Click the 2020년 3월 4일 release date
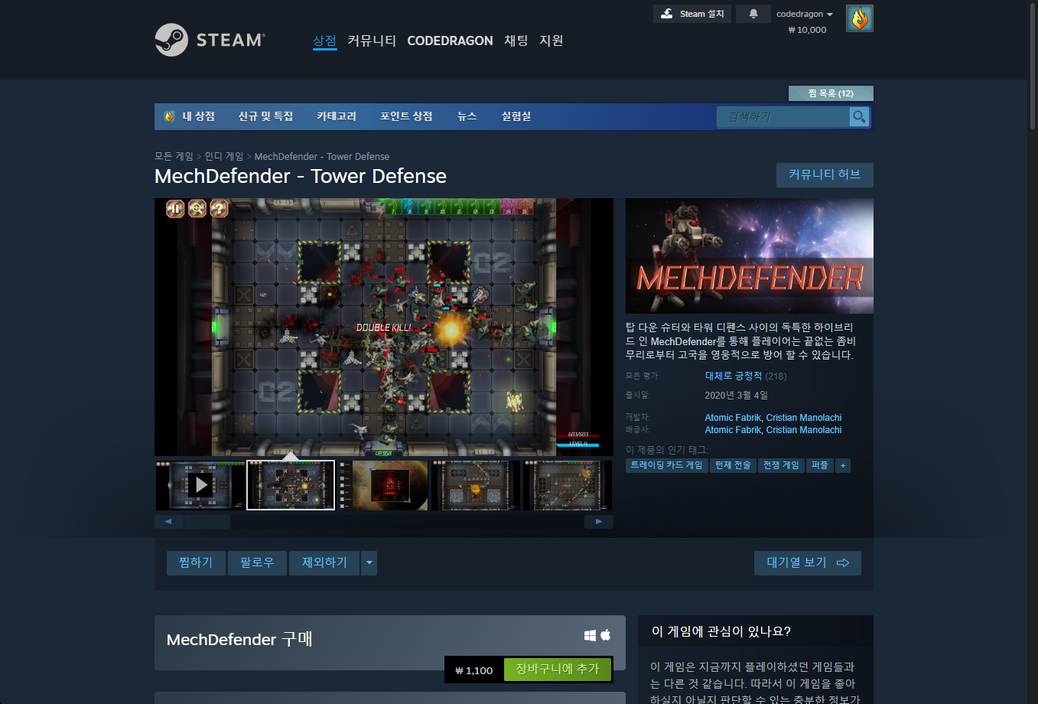 [736, 396]
